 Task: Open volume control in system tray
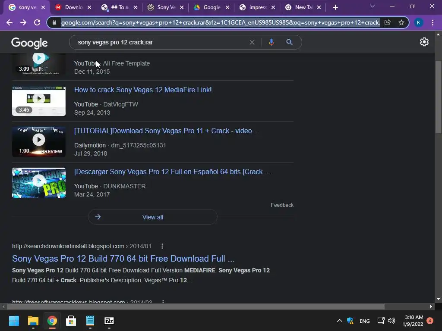(391, 321)
